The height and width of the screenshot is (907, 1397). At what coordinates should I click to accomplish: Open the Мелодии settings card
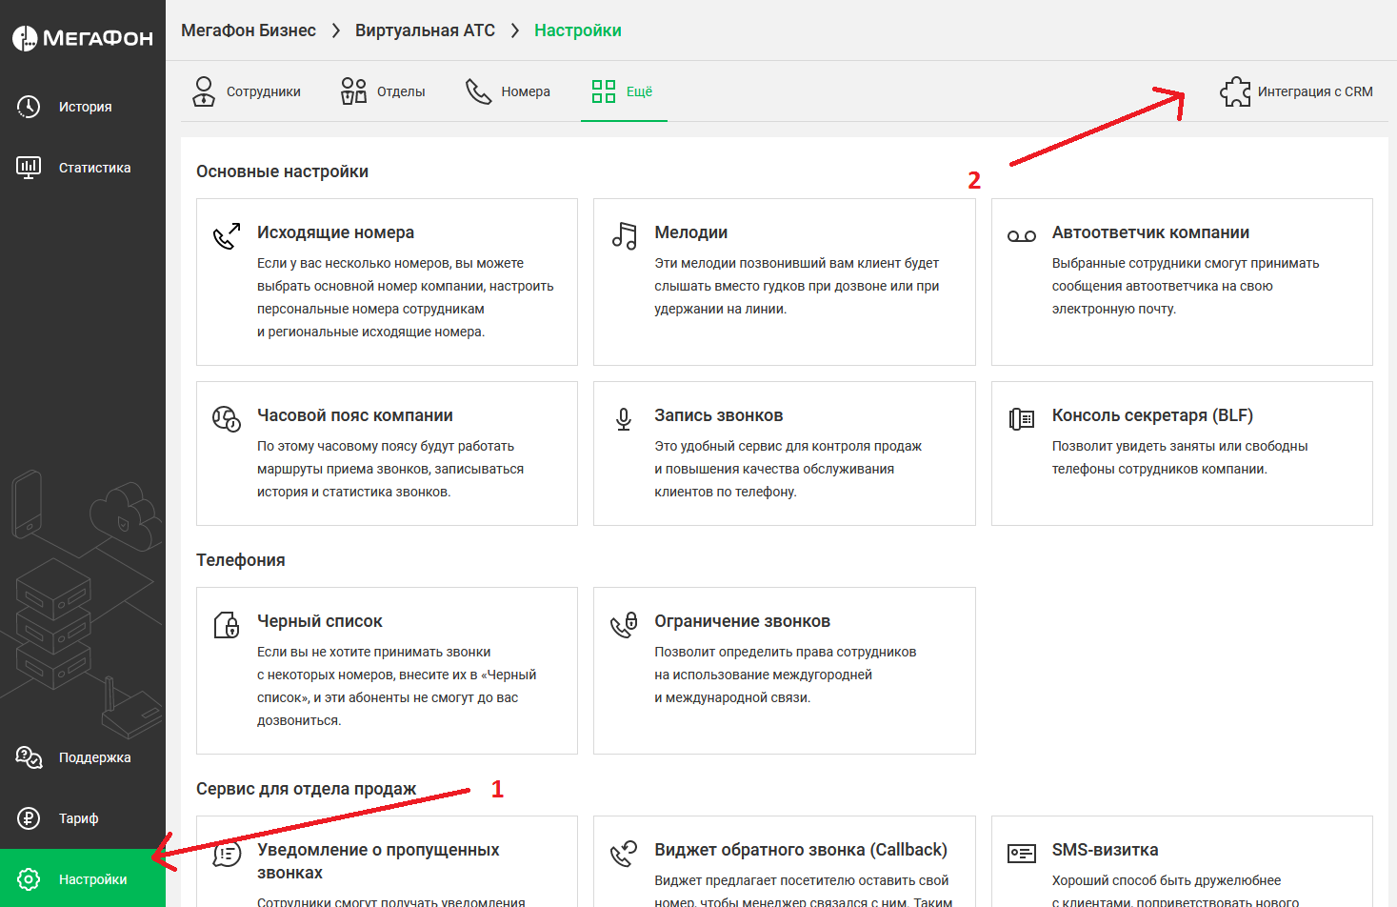click(785, 282)
